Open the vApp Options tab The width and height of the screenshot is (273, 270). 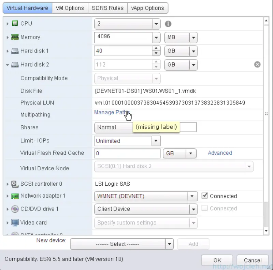point(148,8)
